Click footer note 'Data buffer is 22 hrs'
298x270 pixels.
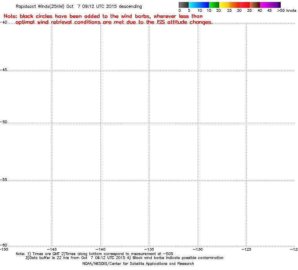tap(50, 258)
